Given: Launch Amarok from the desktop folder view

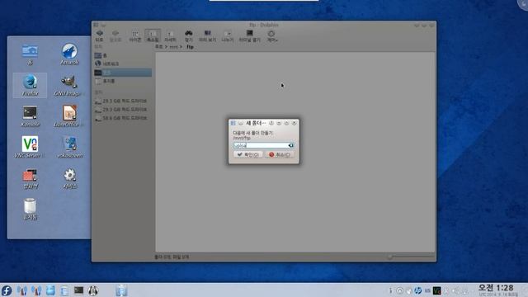Looking at the screenshot, I should pos(69,54).
